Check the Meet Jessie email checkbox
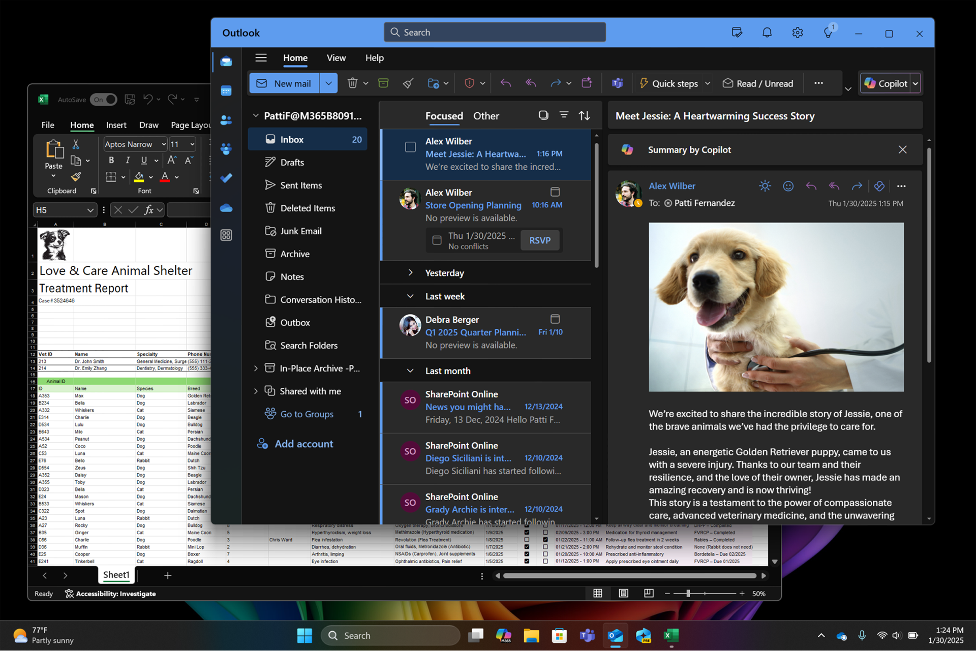The width and height of the screenshot is (976, 651). [410, 147]
